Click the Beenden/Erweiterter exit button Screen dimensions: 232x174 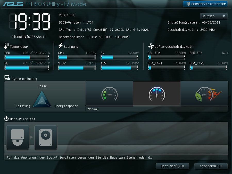click(205, 4)
